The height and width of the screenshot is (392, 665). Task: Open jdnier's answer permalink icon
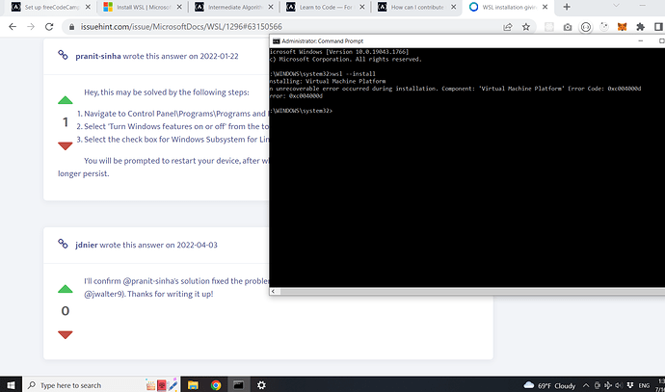pos(63,244)
